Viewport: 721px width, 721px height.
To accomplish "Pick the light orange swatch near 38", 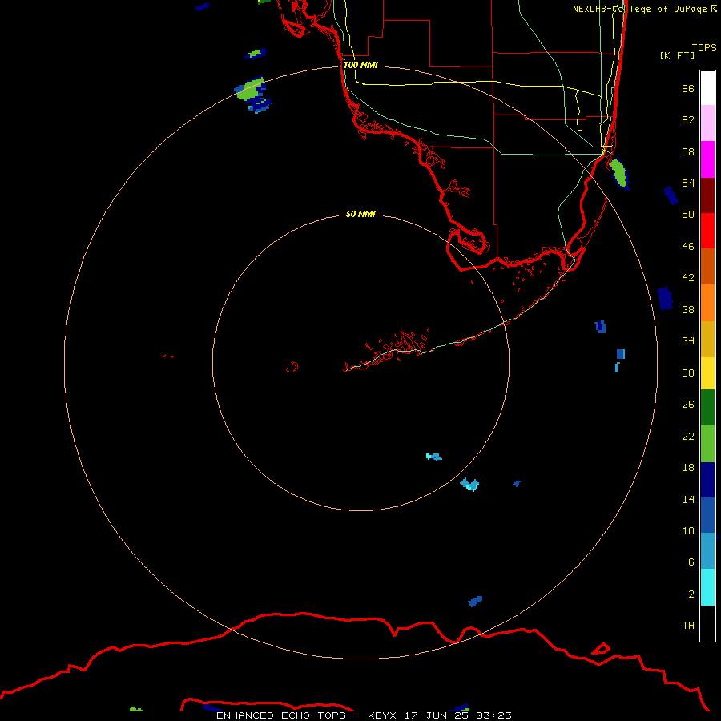I will click(x=707, y=303).
